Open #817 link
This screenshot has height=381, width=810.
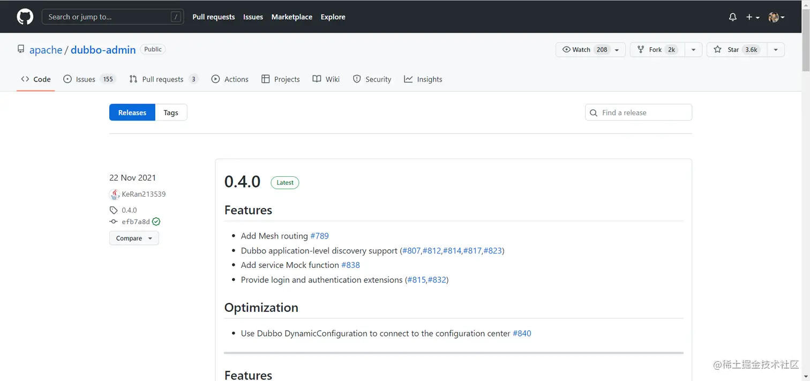(x=472, y=250)
